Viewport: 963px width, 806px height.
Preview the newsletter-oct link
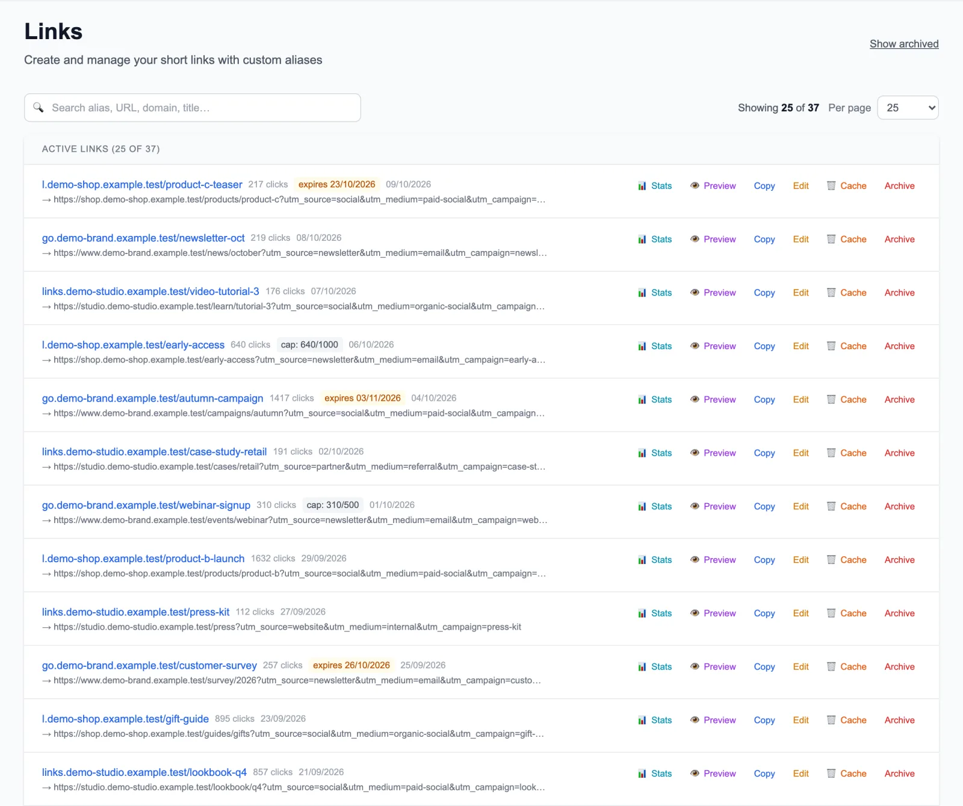(x=713, y=240)
